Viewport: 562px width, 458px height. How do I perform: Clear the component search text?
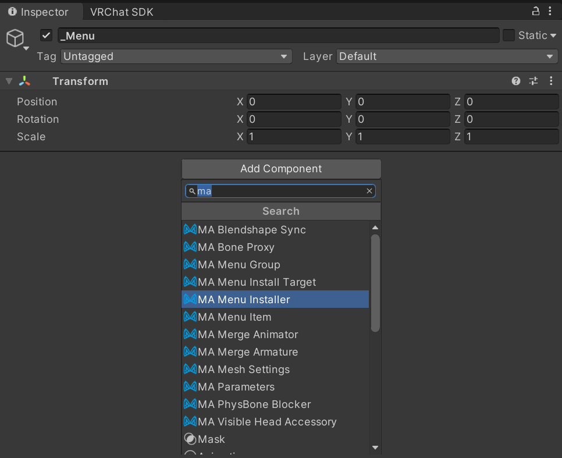tap(369, 191)
